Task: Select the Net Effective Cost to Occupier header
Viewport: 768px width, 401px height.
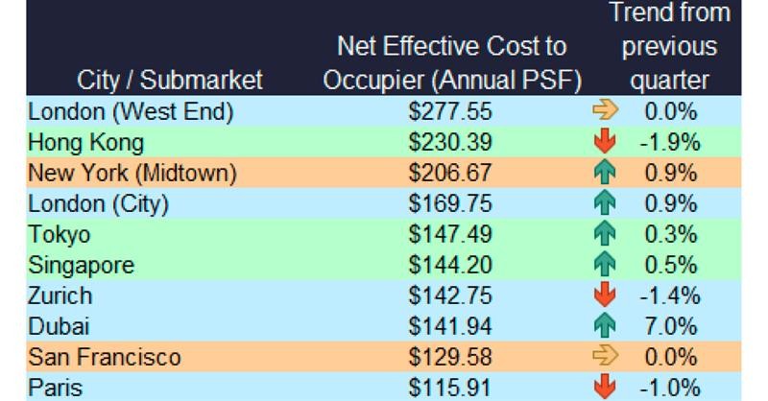Action: point(452,62)
